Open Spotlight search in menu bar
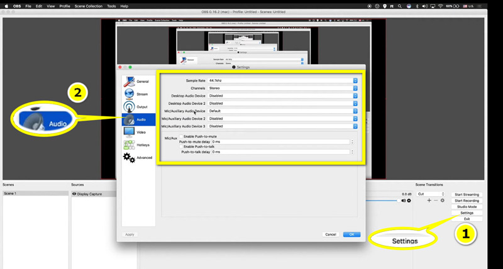 point(400,6)
